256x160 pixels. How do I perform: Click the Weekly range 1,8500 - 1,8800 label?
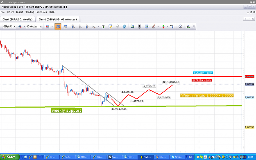pos(207,95)
